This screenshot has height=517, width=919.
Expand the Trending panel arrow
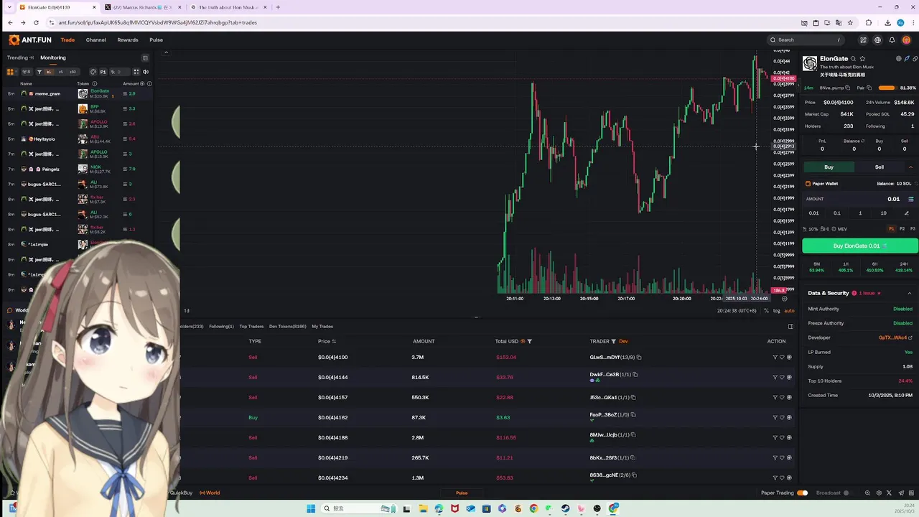click(32, 57)
